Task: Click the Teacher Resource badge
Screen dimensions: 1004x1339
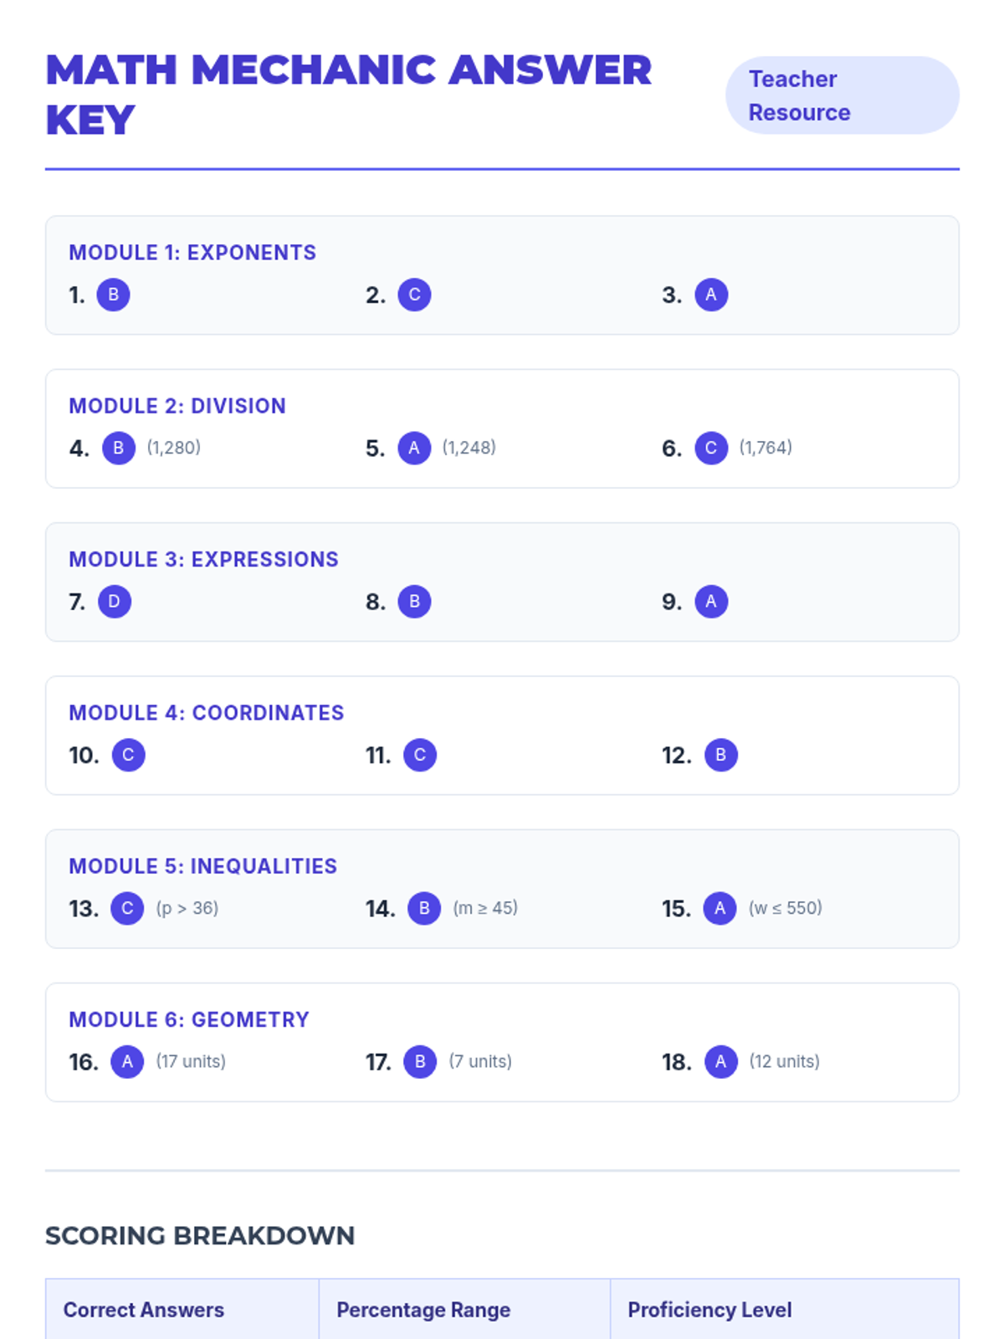Action: point(842,95)
